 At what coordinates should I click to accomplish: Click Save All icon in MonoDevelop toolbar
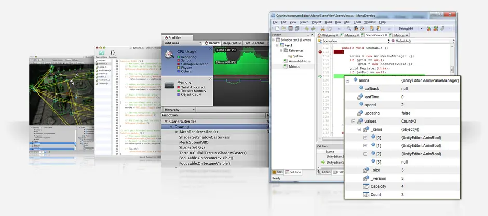[297, 29]
